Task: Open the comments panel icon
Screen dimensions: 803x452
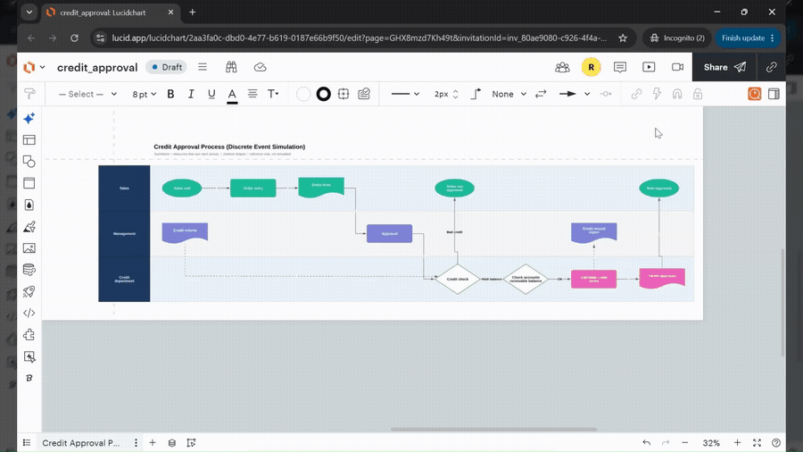Action: pos(620,67)
